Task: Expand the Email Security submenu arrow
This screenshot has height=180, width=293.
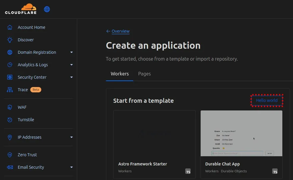Action: pos(71,167)
